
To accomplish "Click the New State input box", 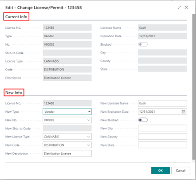I will (x=162, y=145).
